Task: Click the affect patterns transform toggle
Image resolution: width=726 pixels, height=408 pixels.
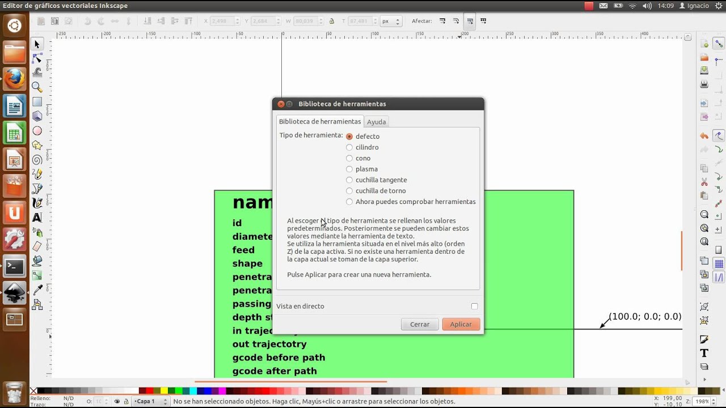Action: coord(483,21)
